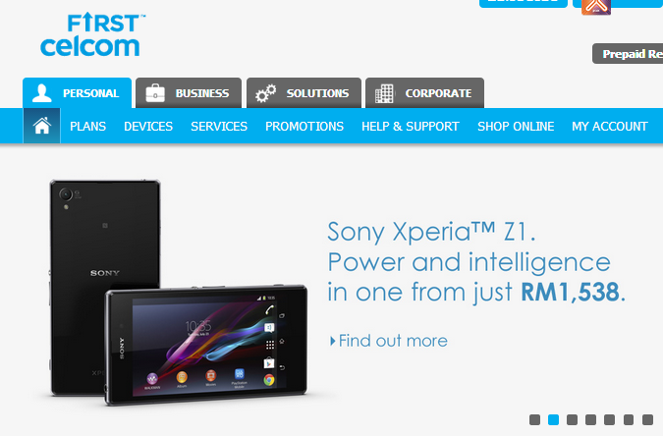Click the Prepaid Reload button
This screenshot has width=663, height=436.
[x=628, y=54]
